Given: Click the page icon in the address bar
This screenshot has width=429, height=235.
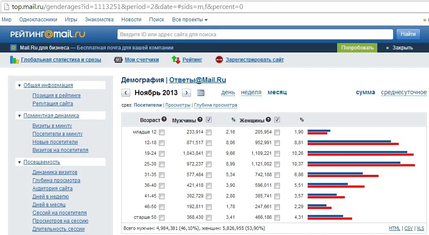Looking at the screenshot, I should click(6, 6).
